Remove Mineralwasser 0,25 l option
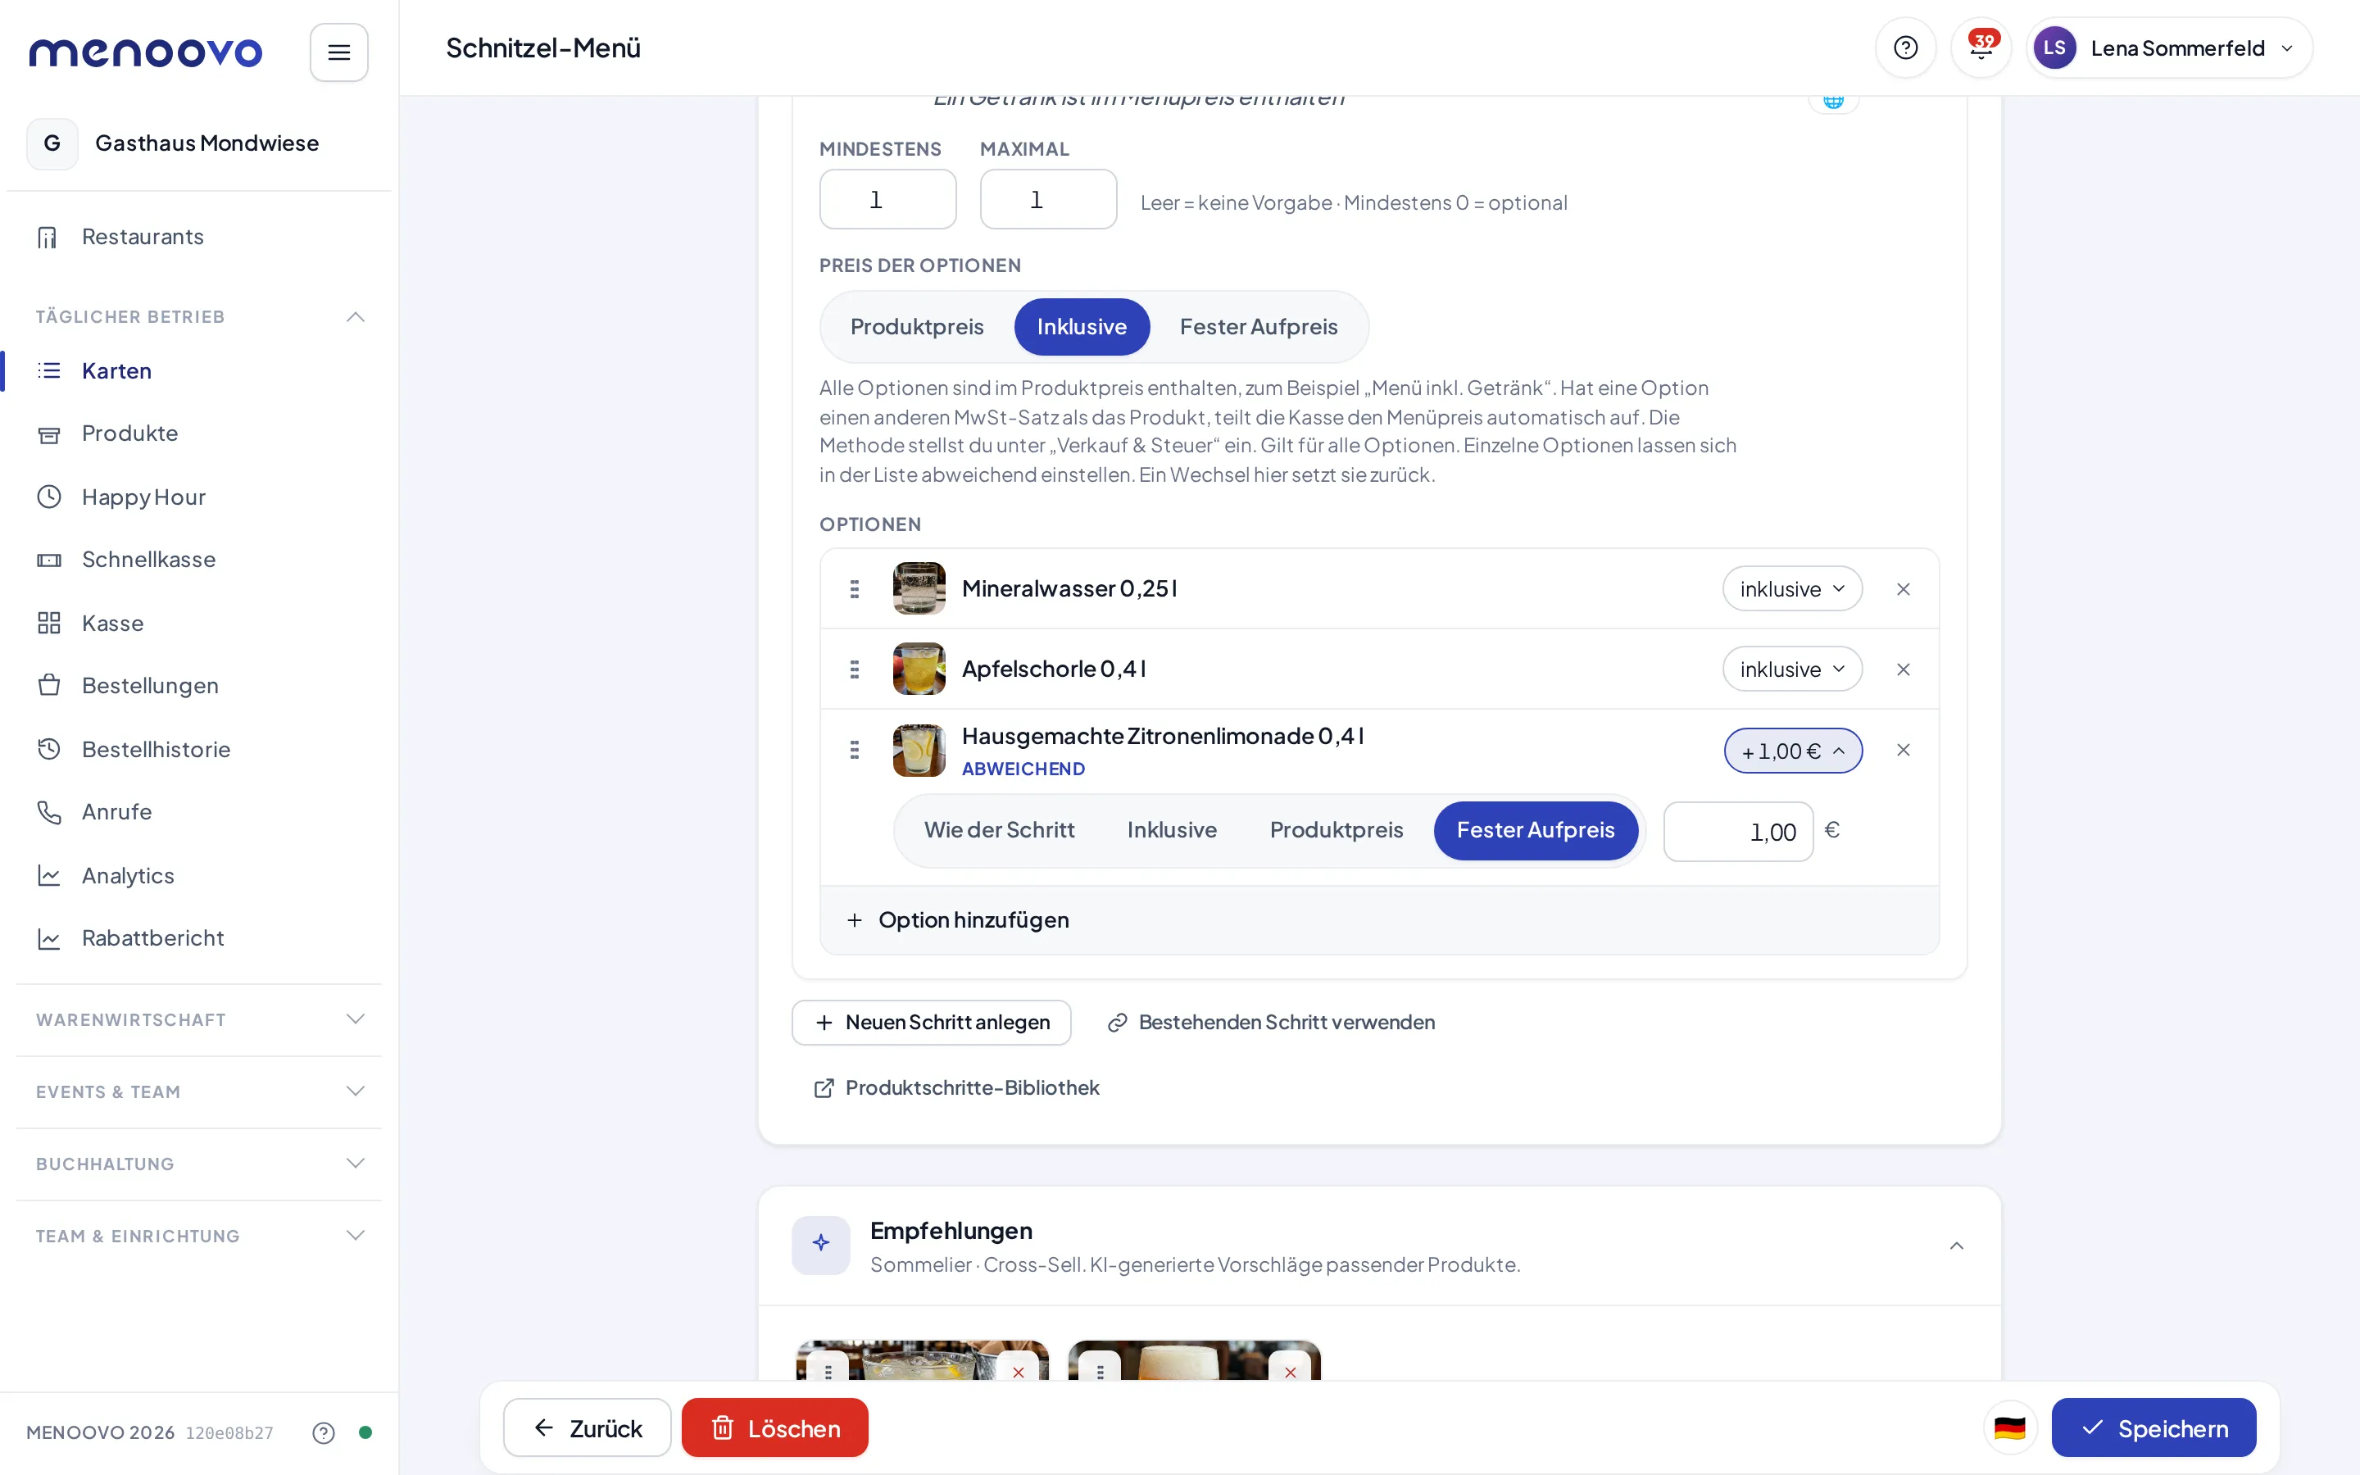This screenshot has height=1475, width=2360. (x=1903, y=589)
